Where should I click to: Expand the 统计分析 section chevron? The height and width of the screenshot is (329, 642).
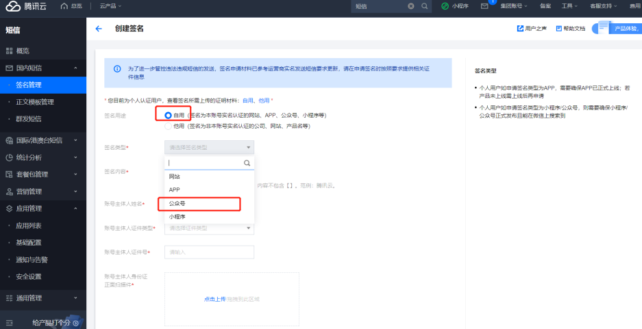(75, 157)
